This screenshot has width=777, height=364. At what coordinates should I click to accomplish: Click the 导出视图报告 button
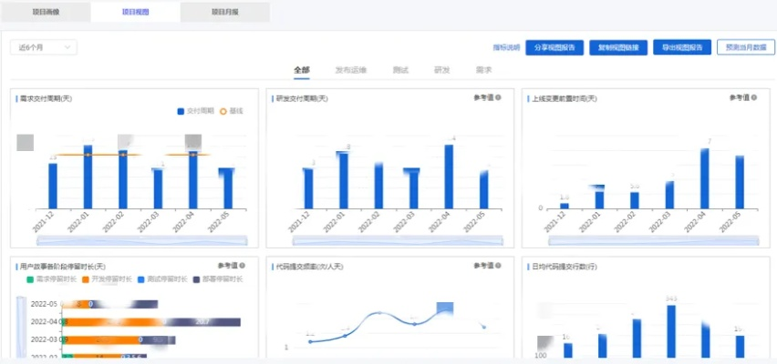(681, 47)
